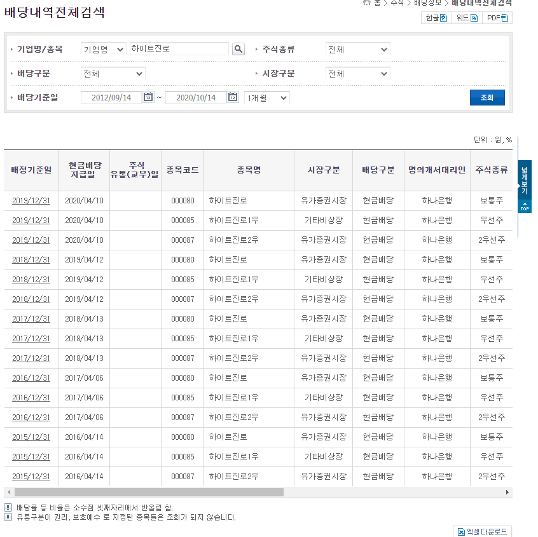Open 2017/12/31 link for 하이트진로1우 row
This screenshot has width=538, height=537.
(x=31, y=339)
